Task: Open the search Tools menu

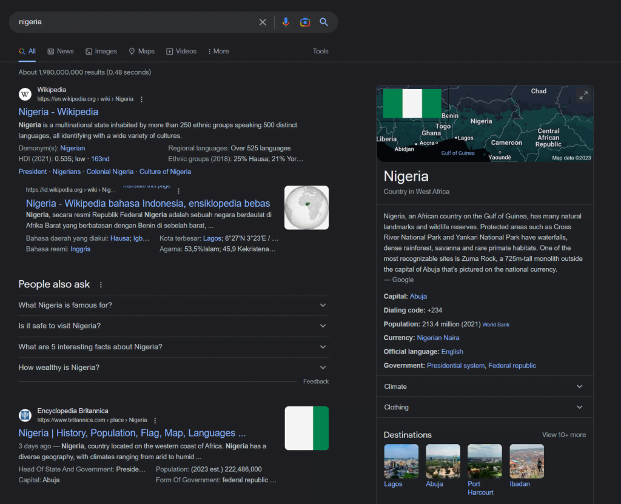Action: point(320,51)
